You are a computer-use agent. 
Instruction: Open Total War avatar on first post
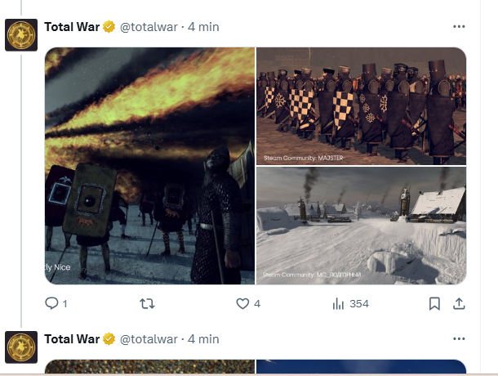[21, 35]
